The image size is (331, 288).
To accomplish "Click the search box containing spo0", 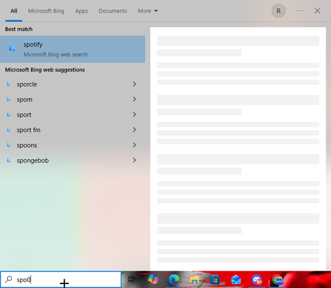I will click(x=61, y=279).
